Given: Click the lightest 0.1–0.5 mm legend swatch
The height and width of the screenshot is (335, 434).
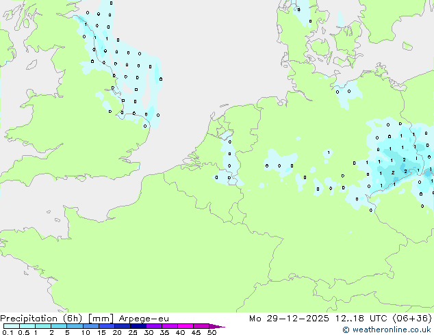Looking at the screenshot, I should click(12, 326).
